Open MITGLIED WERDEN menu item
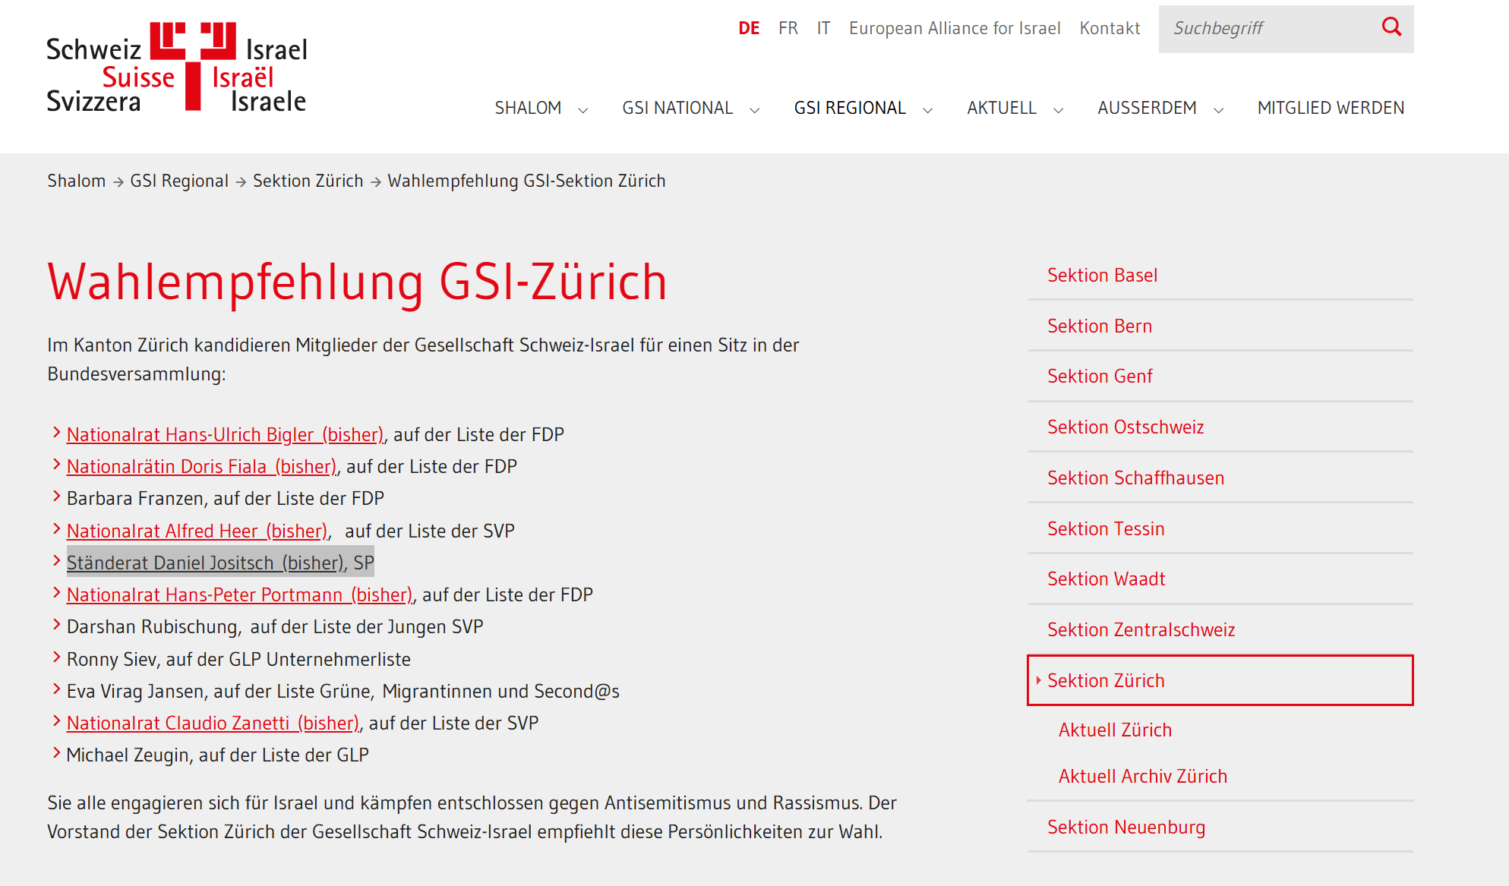This screenshot has height=886, width=1509. (1331, 108)
